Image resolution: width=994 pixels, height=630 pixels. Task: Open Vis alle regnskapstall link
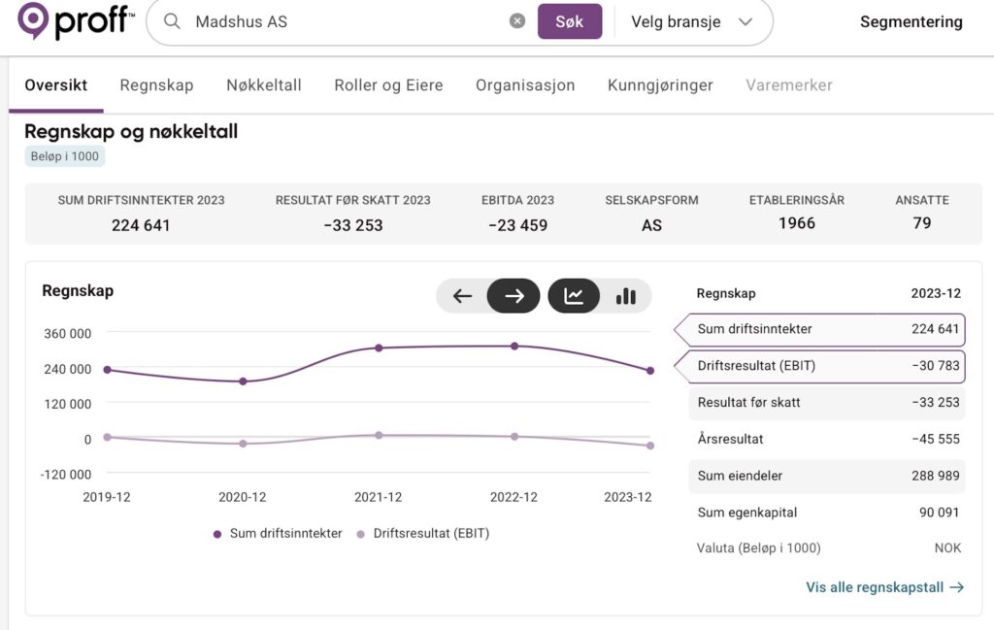(x=884, y=587)
